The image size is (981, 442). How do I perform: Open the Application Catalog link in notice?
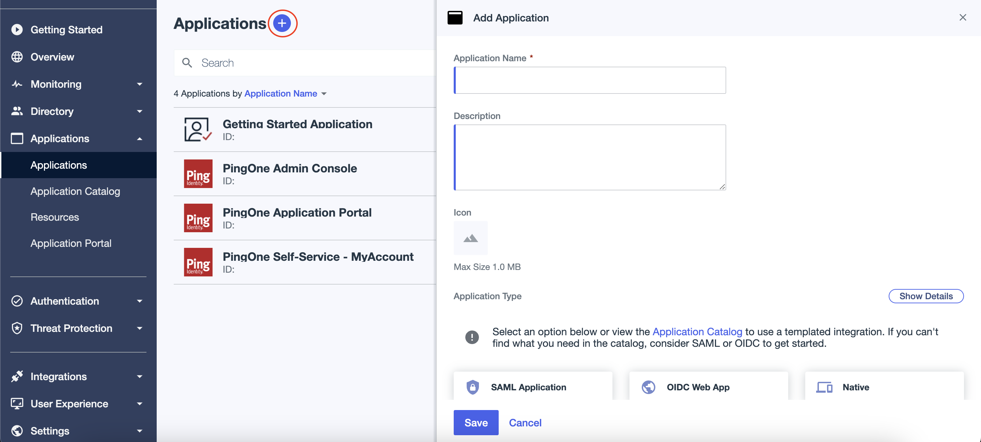pyautogui.click(x=697, y=331)
